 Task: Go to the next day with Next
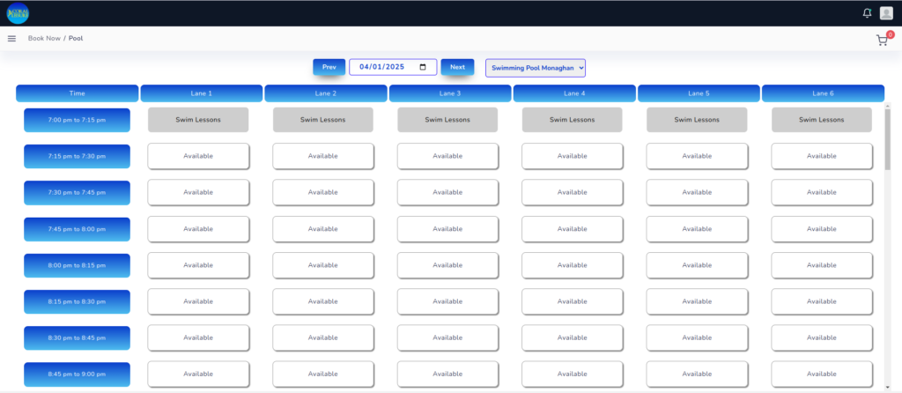(457, 68)
